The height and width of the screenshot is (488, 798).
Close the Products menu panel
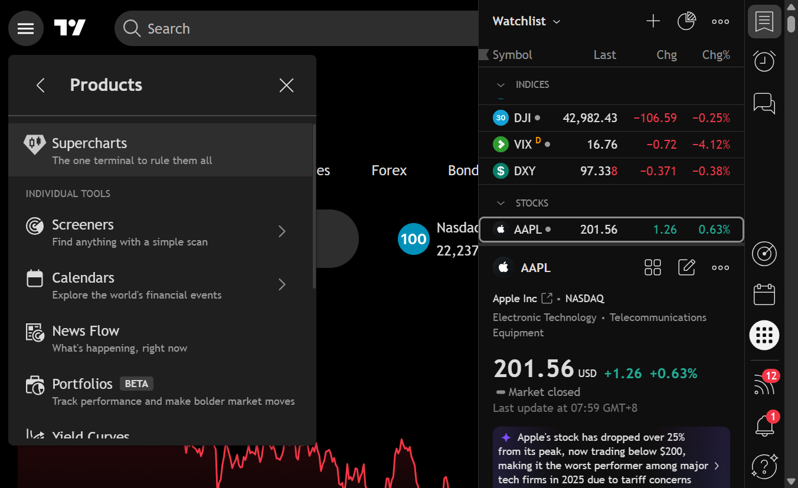coord(286,85)
